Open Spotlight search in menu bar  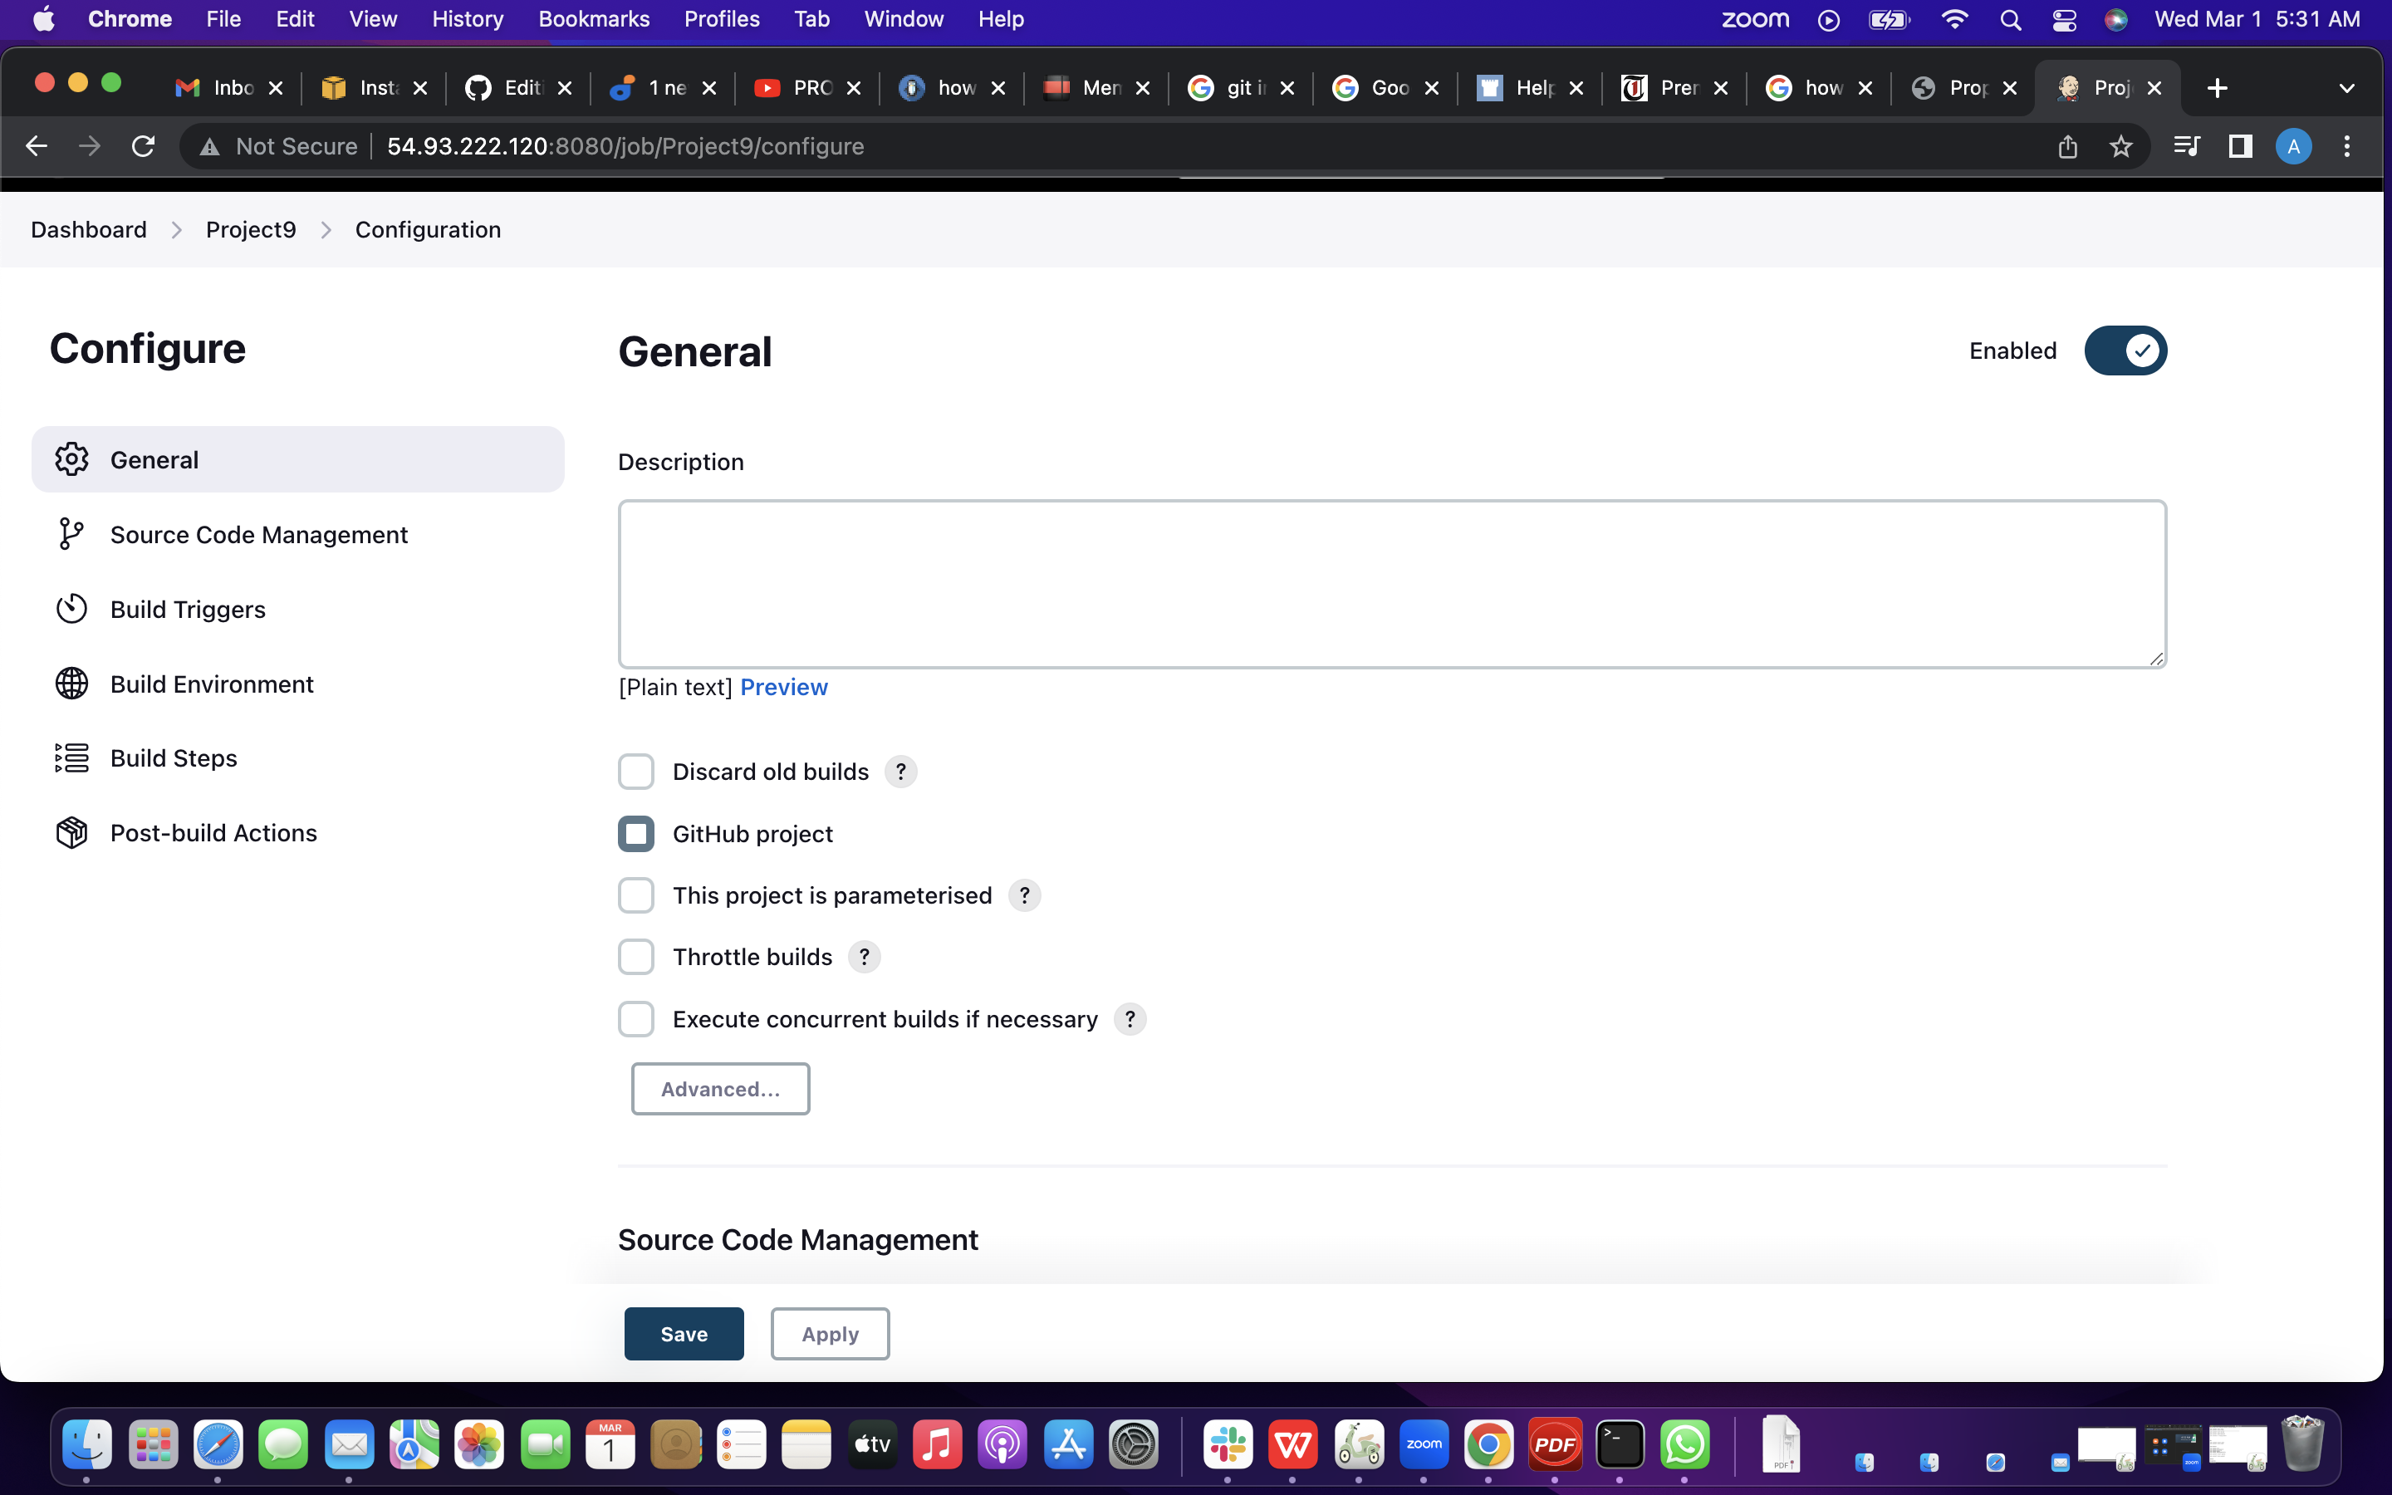pyautogui.click(x=2009, y=20)
